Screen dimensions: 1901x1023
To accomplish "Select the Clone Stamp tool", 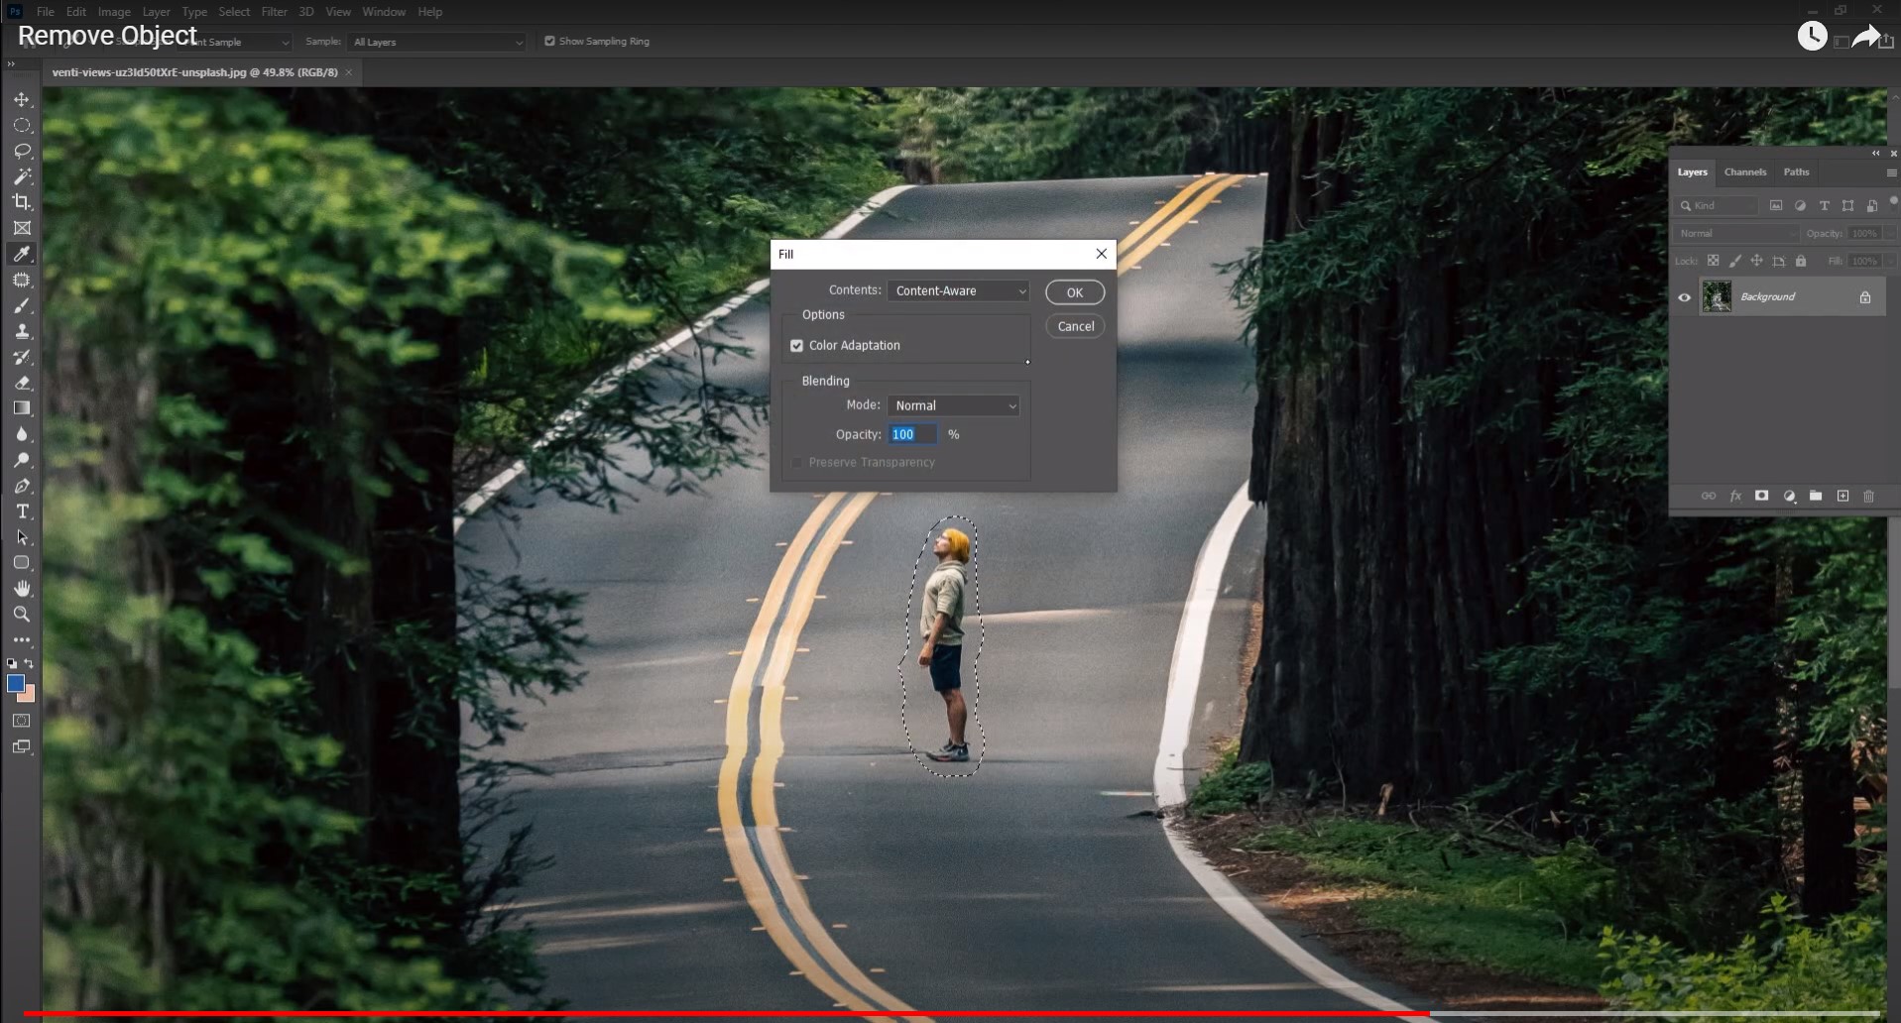I will 22,332.
